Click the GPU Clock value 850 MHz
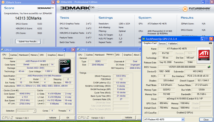Viewport: 214px width, 122px height. [164, 103]
